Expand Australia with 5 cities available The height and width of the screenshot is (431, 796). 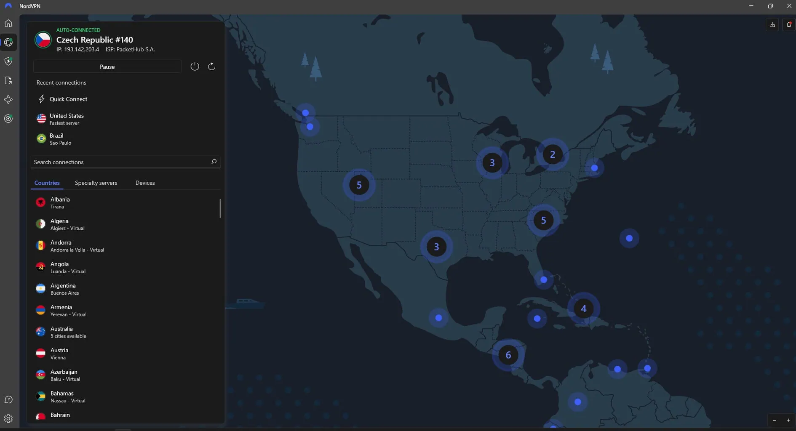(68, 332)
